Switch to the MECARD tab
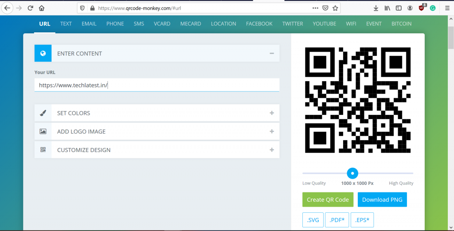 coord(191,24)
